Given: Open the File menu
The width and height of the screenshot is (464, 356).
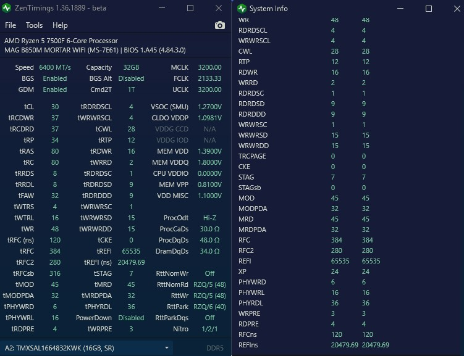Looking at the screenshot, I should pyautogui.click(x=11, y=25).
